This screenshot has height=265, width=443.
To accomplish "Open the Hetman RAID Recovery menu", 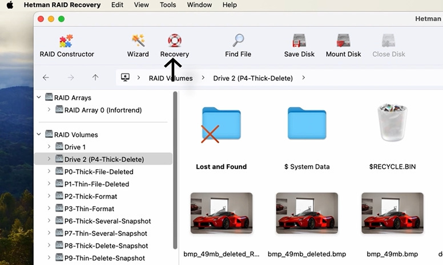I will click(x=62, y=5).
